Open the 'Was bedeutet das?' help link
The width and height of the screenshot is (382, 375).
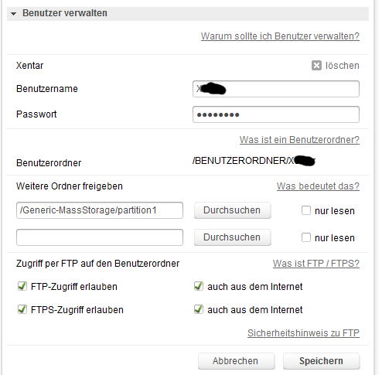tap(318, 186)
